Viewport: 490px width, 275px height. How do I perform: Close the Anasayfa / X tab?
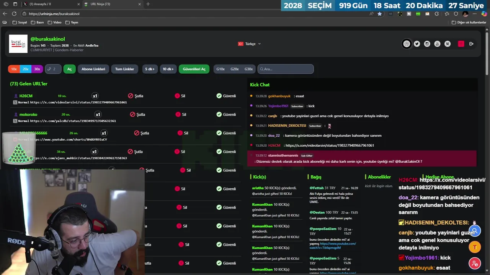[78, 4]
